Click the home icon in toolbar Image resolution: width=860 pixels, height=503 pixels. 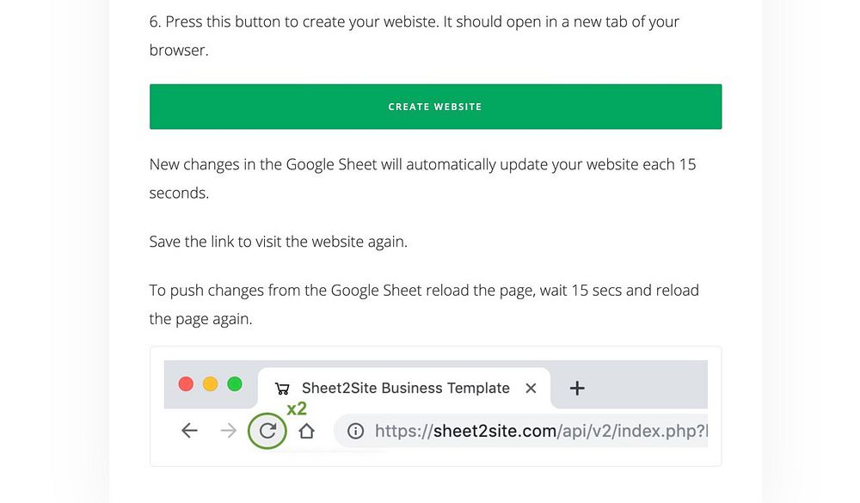click(306, 431)
